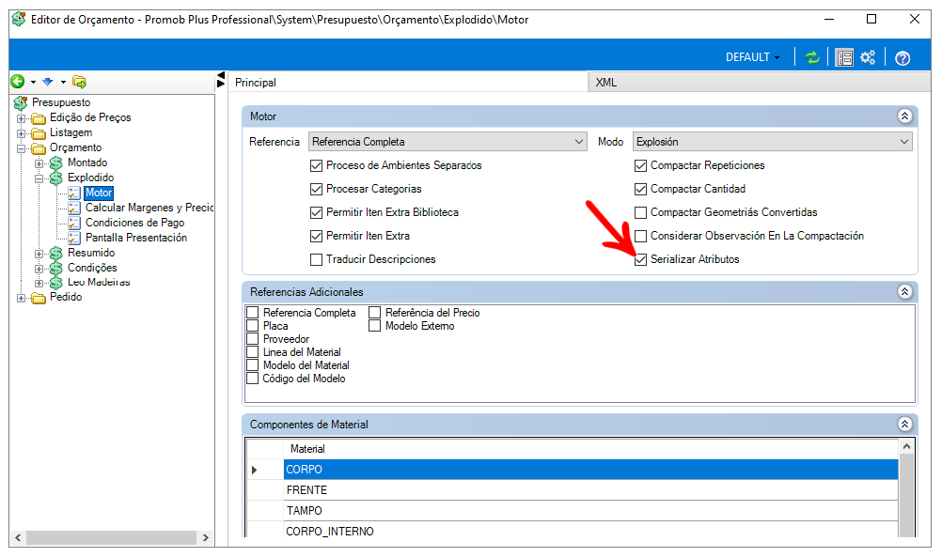
Task: Click the green back arrow icon
Action: point(18,81)
